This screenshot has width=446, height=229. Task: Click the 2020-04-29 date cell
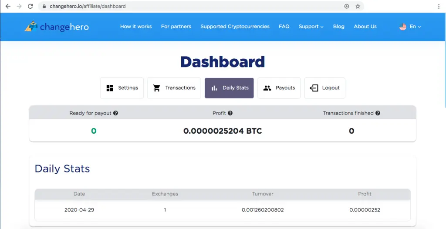pyautogui.click(x=79, y=210)
